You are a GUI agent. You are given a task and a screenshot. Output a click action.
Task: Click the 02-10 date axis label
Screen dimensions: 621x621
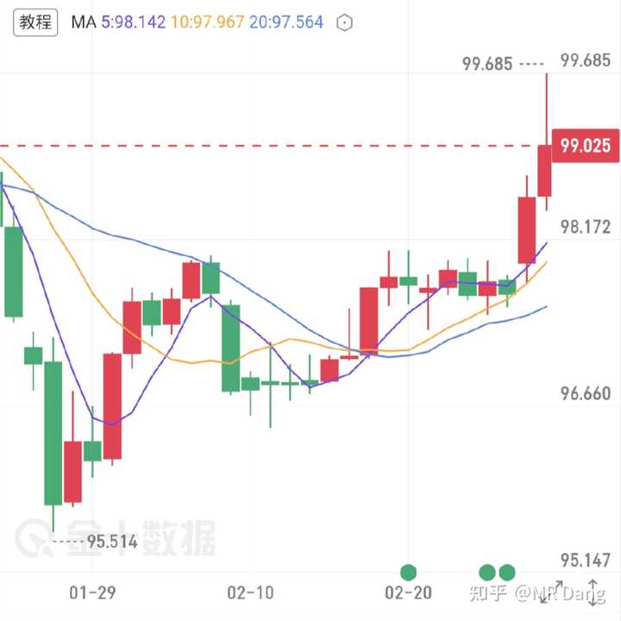pos(250,593)
